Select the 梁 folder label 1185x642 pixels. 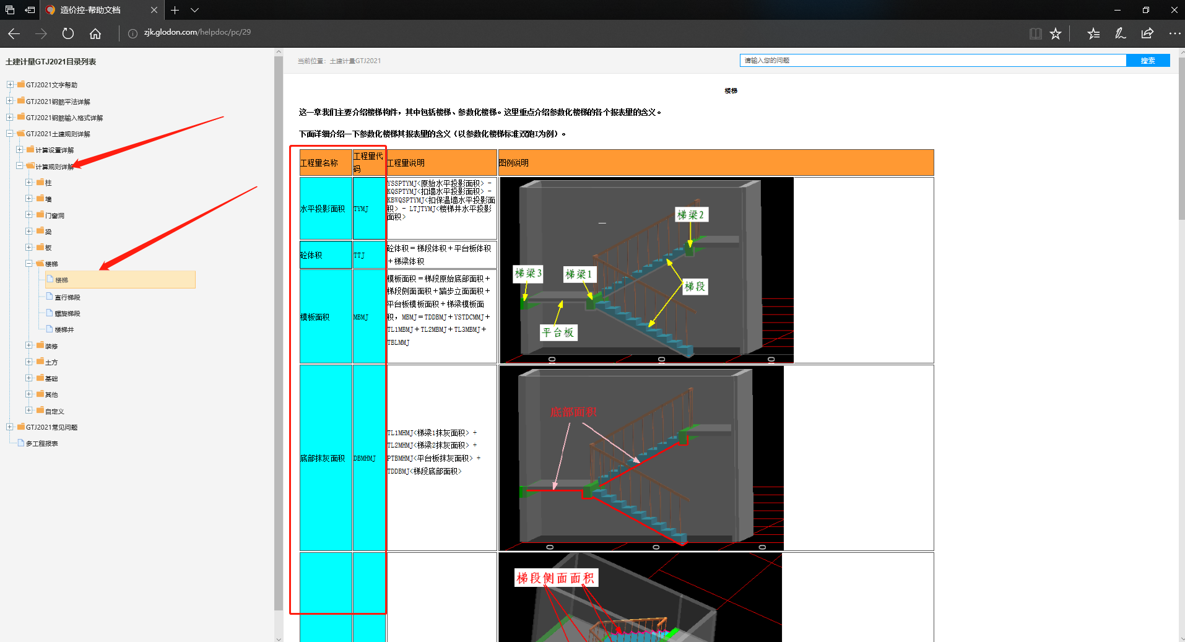(x=48, y=232)
